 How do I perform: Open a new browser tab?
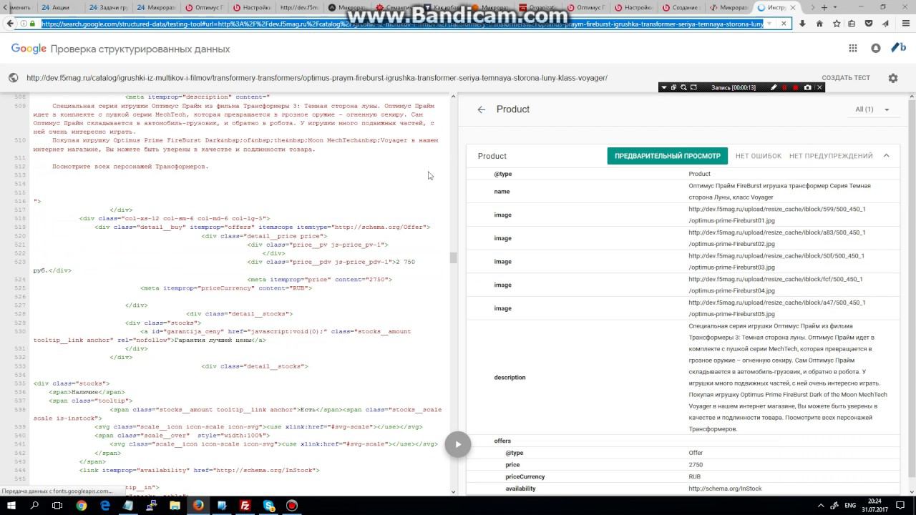pos(824,7)
